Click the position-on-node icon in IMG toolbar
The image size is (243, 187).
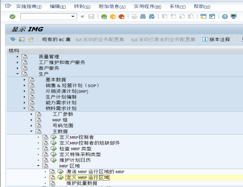tap(22, 40)
